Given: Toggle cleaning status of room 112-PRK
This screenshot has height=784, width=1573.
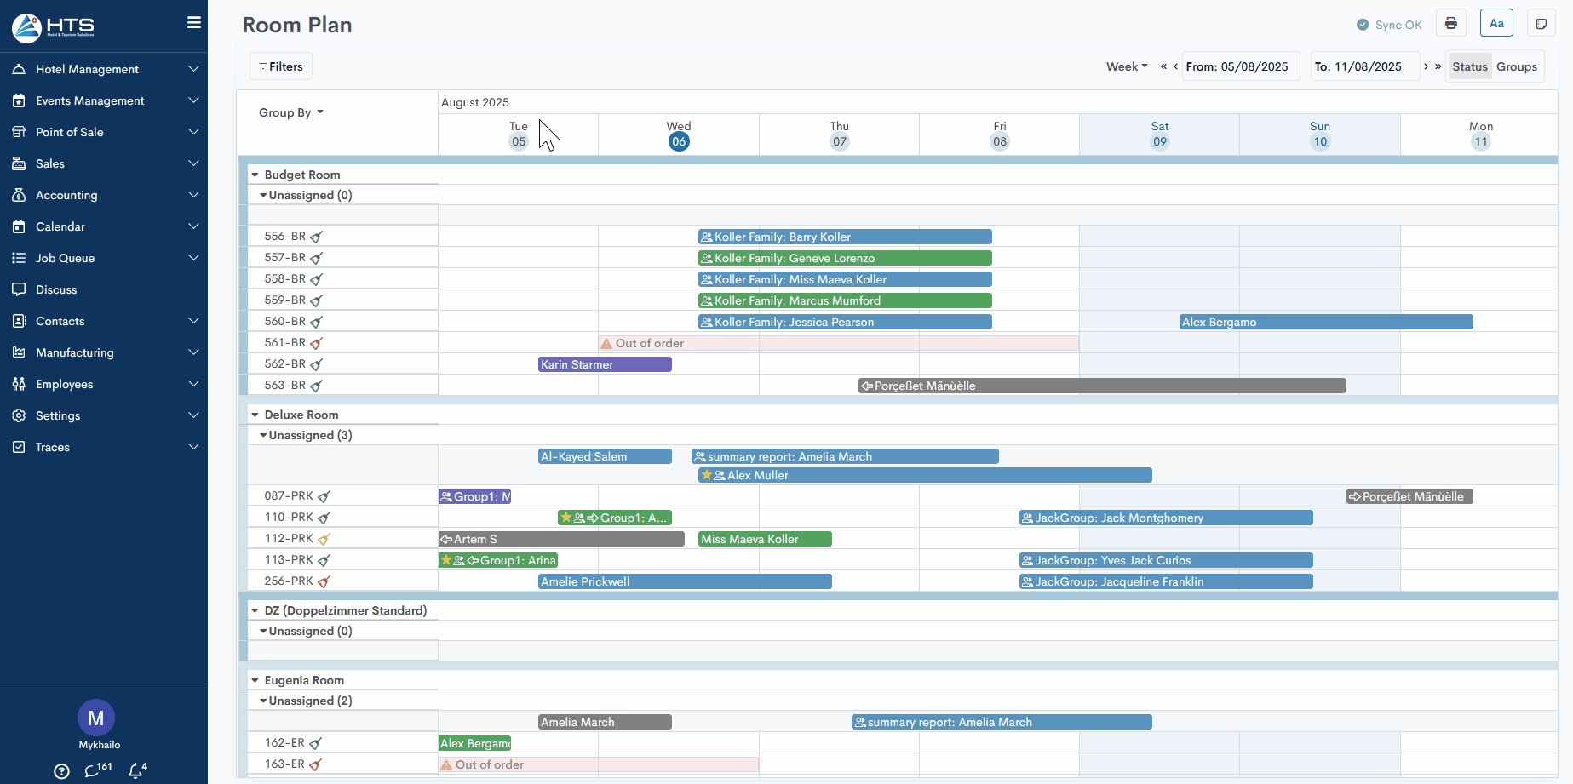Looking at the screenshot, I should (x=324, y=539).
